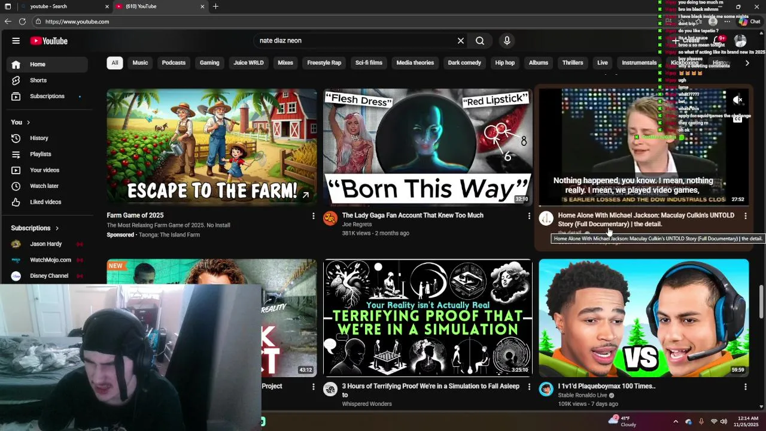
Task: Expand the Subscriptions heading in the sidebar
Action: 35,228
